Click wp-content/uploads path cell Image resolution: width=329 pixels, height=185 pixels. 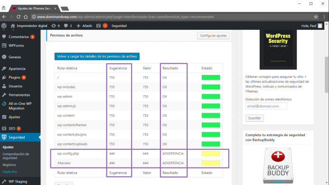72,144
